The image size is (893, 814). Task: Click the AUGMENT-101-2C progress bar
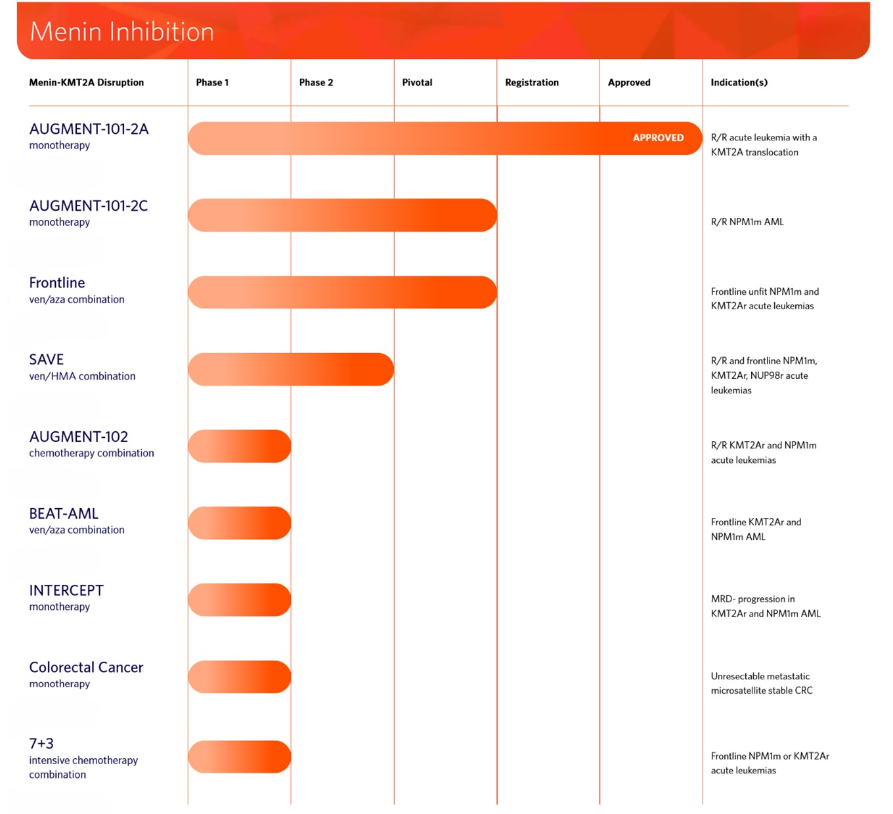(x=342, y=215)
